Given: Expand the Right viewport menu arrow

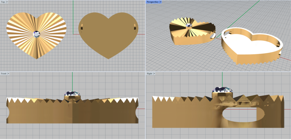Looking at the screenshot, I should [x=154, y=73].
